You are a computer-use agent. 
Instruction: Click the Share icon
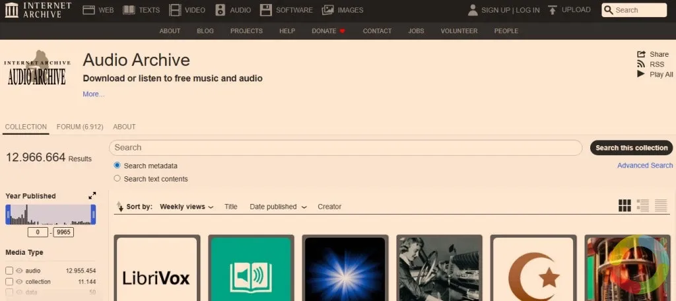[x=641, y=54]
